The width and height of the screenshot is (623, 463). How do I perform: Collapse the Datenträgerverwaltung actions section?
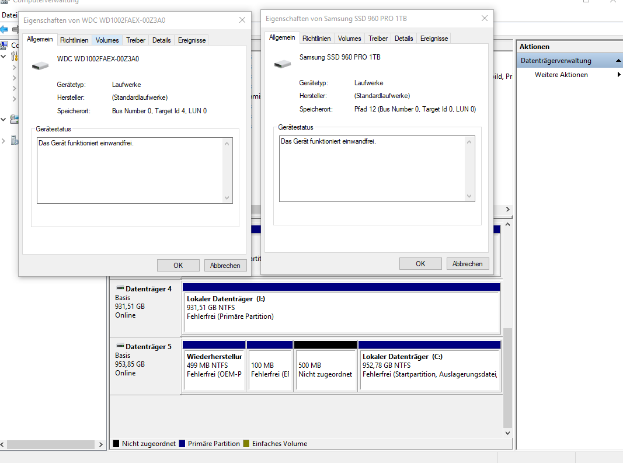(x=618, y=60)
